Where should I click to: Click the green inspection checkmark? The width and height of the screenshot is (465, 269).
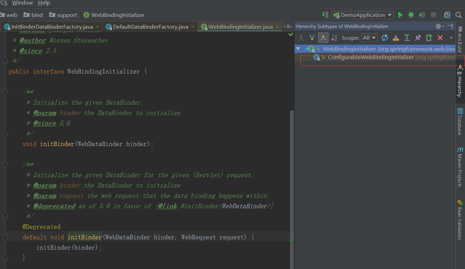pos(291,35)
